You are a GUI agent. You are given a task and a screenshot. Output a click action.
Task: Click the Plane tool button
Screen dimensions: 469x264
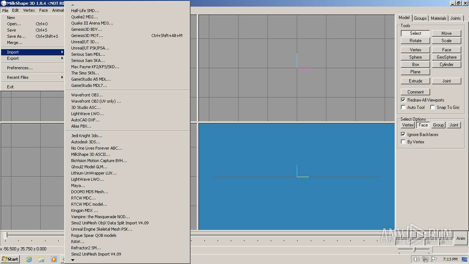[x=416, y=72]
